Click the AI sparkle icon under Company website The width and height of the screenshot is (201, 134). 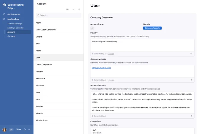pyautogui.click(x=93, y=80)
